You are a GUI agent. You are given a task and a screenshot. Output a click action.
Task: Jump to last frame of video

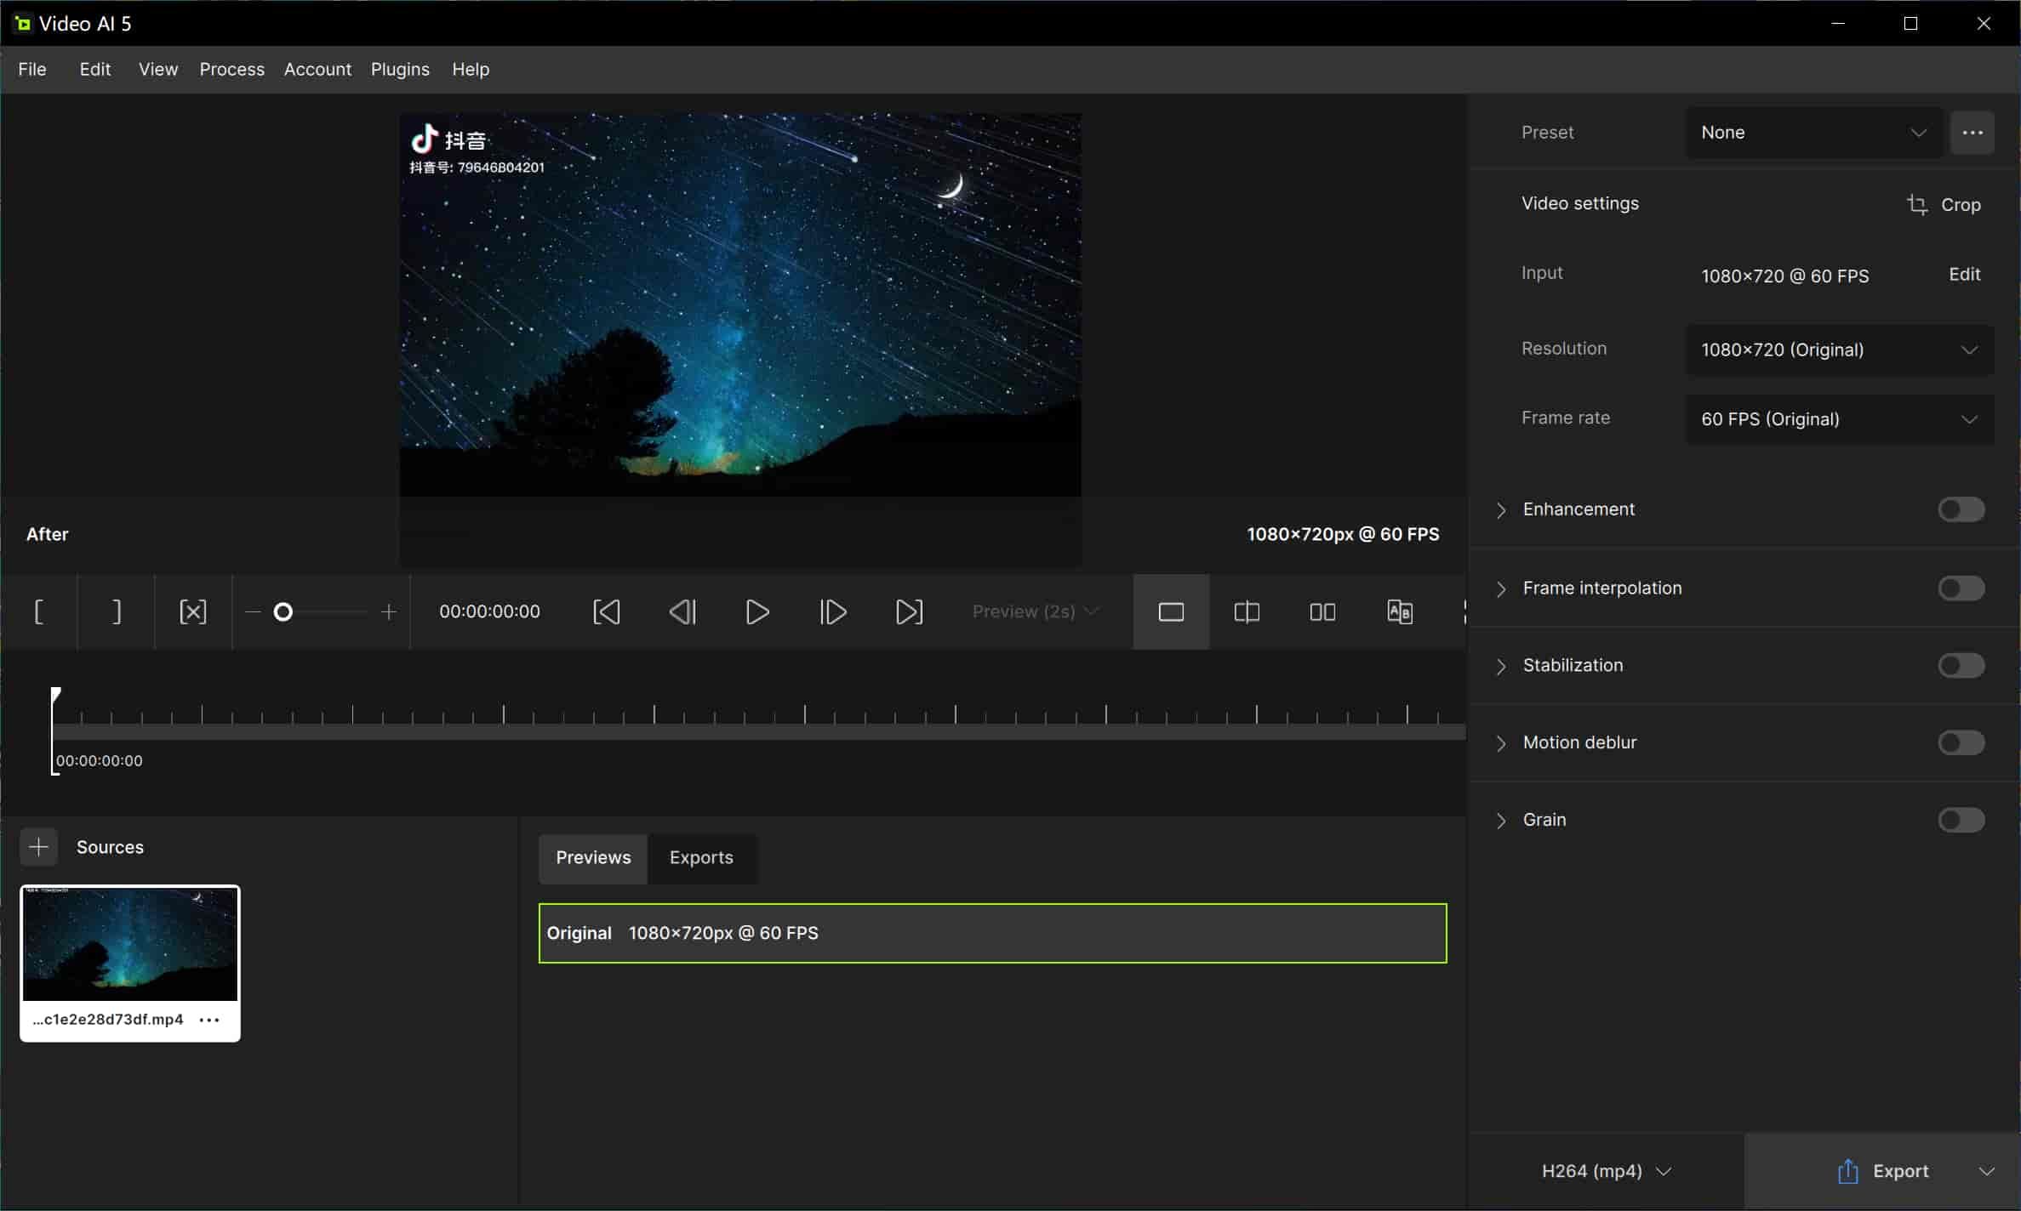point(909,611)
